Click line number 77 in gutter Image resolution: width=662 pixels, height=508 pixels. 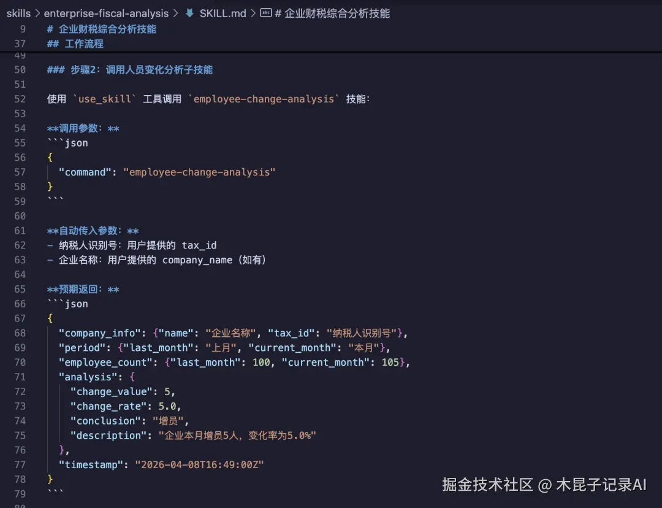(x=20, y=464)
